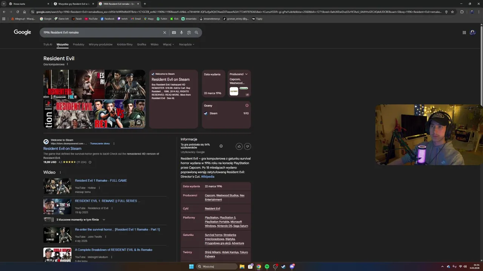Open the info icon beside the 94% rating

tap(221, 146)
